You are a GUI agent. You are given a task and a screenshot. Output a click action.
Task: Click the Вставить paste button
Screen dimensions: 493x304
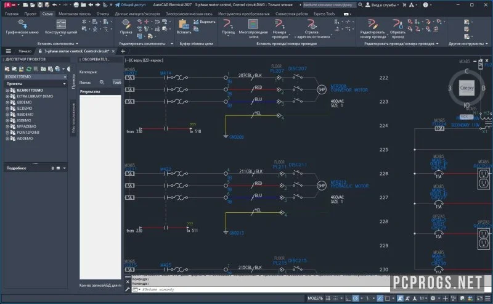184,27
